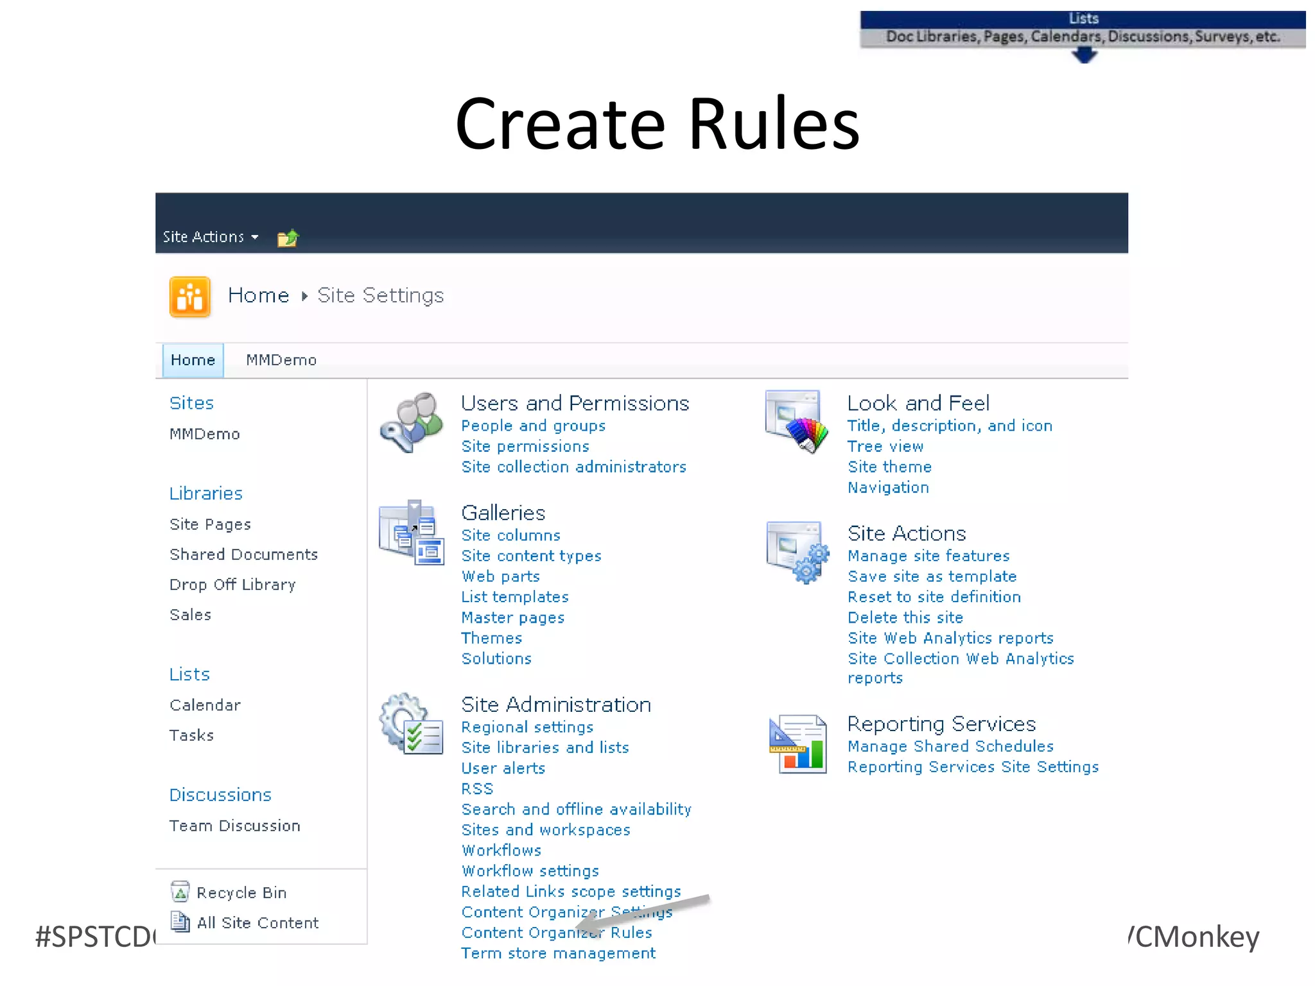Go to Home in breadcrumb

pyautogui.click(x=258, y=295)
